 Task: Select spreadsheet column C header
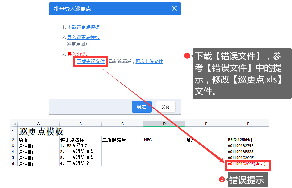[122, 124]
